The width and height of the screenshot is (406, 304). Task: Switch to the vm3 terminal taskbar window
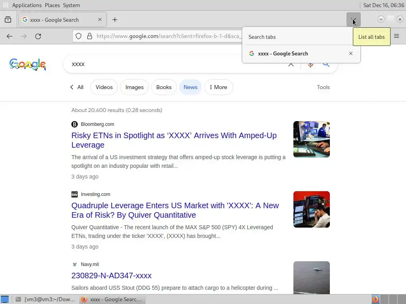[45, 299]
